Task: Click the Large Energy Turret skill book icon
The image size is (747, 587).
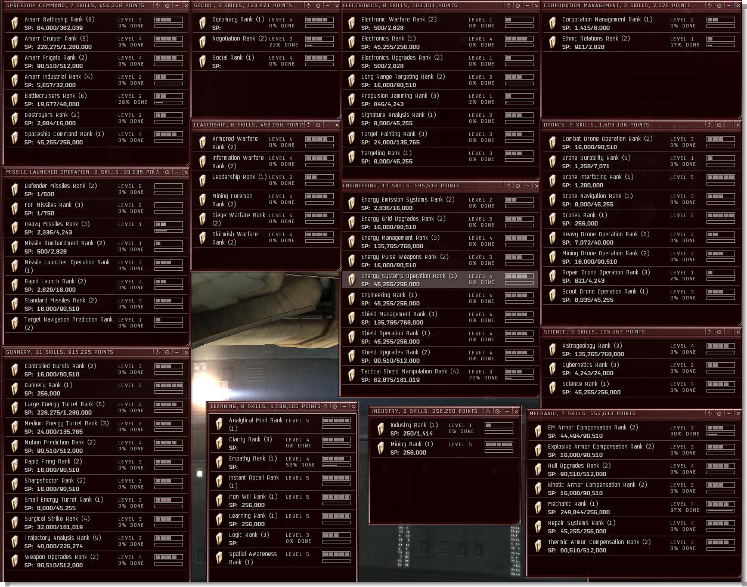Action: [x=15, y=408]
